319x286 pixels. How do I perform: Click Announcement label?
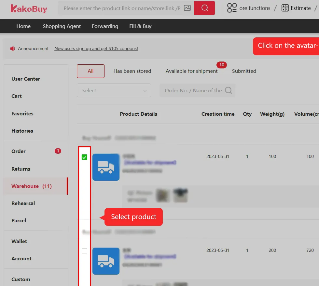click(x=33, y=48)
